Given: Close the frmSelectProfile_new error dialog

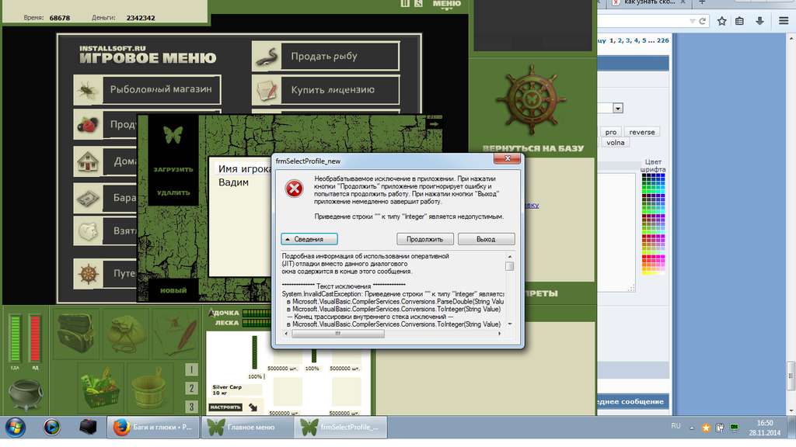Looking at the screenshot, I should [x=507, y=158].
